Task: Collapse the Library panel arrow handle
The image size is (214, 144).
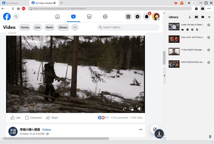Action: click(165, 75)
